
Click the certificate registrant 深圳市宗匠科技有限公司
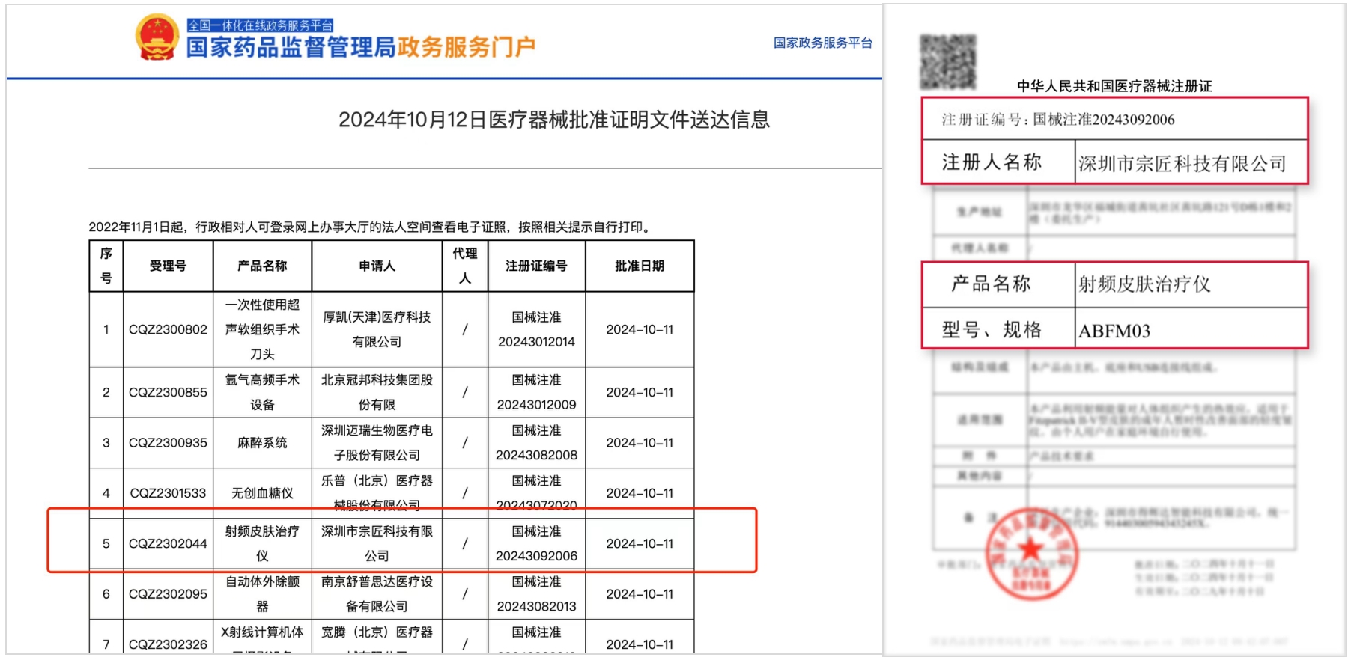click(x=1182, y=164)
